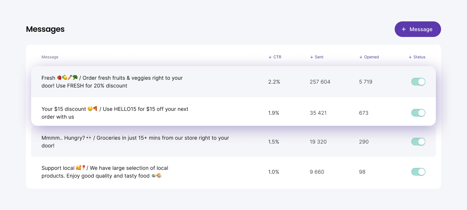The height and width of the screenshot is (210, 467).
Task: Click the 257 604 sent count
Action: 320,82
